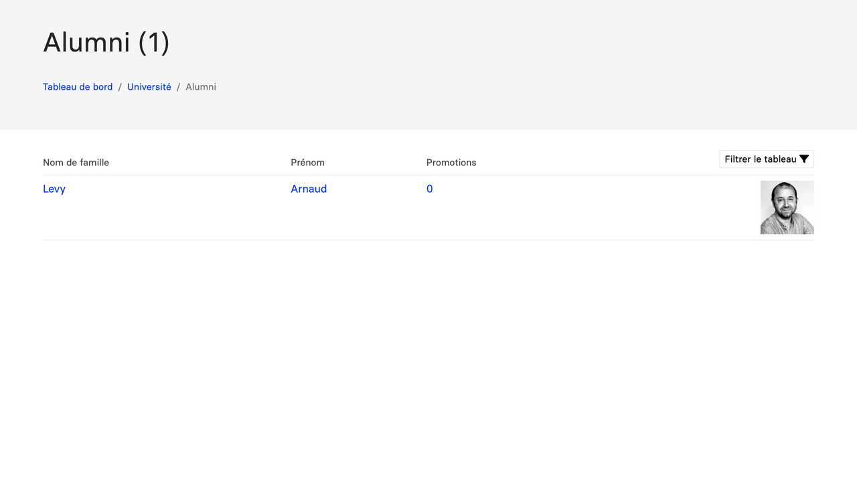Image resolution: width=857 pixels, height=482 pixels.
Task: Click the Arnaud first name link
Action: pyautogui.click(x=309, y=189)
